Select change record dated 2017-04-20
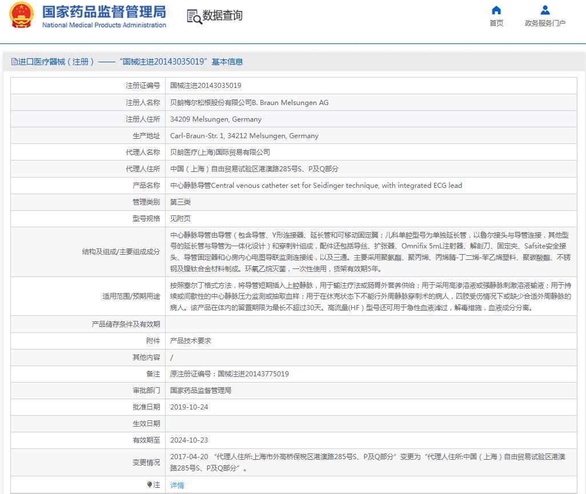The height and width of the screenshot is (494, 586). [368, 462]
